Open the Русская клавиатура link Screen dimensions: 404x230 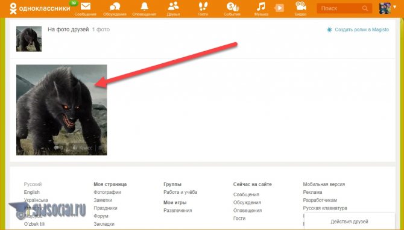click(325, 208)
